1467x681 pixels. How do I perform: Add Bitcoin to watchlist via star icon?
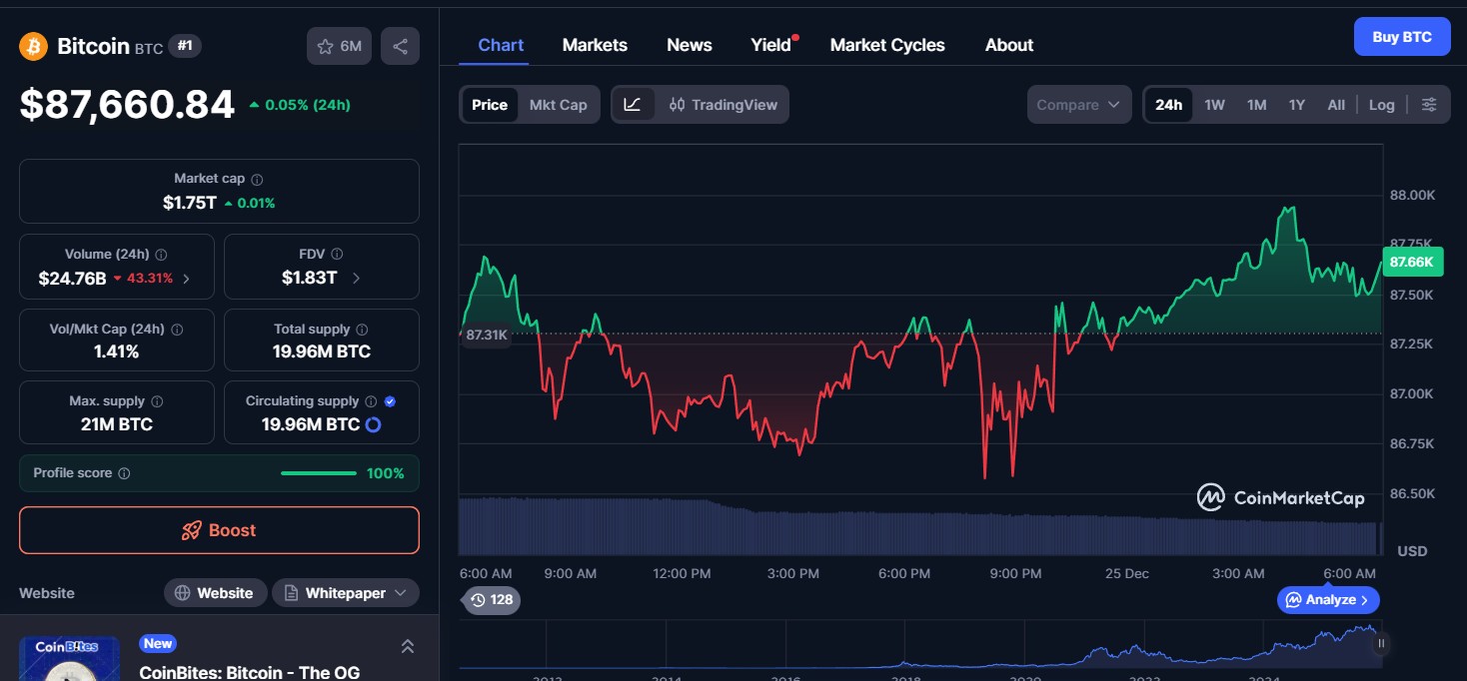click(x=324, y=45)
